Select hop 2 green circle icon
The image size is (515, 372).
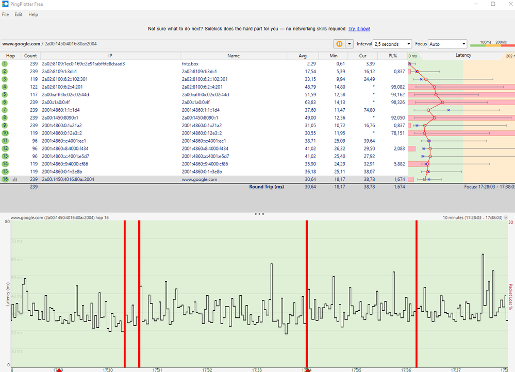5,71
